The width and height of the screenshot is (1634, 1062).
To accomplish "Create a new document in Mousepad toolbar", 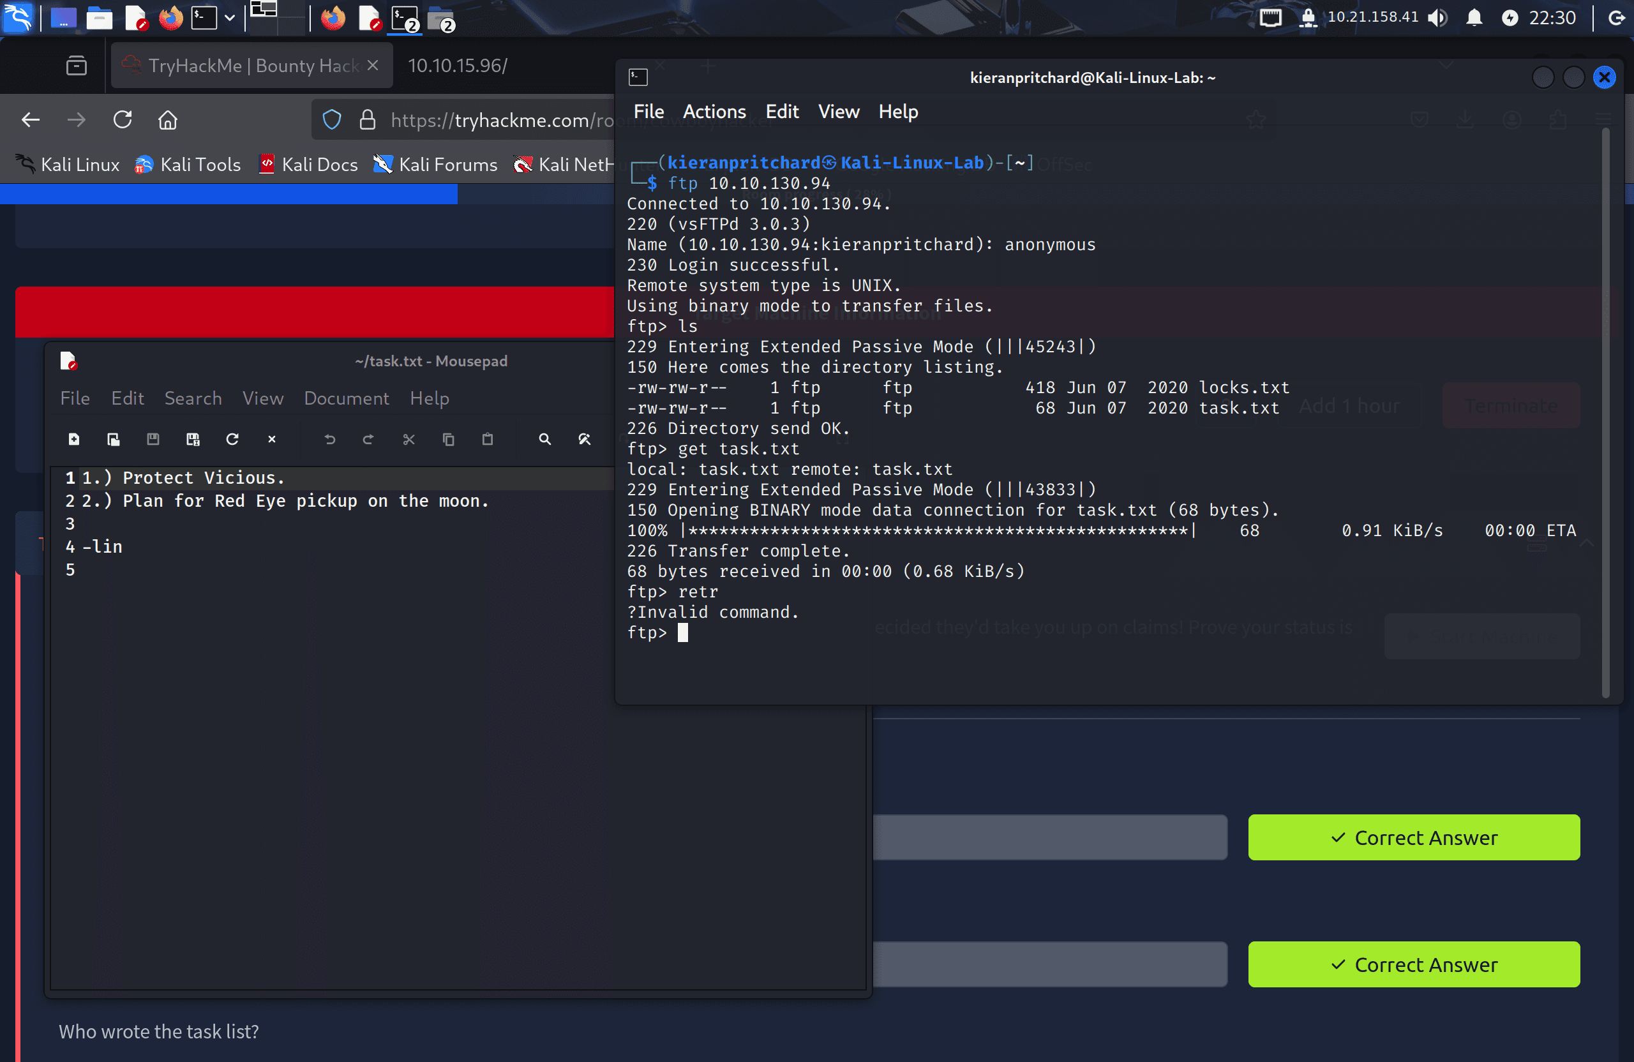I will point(73,439).
